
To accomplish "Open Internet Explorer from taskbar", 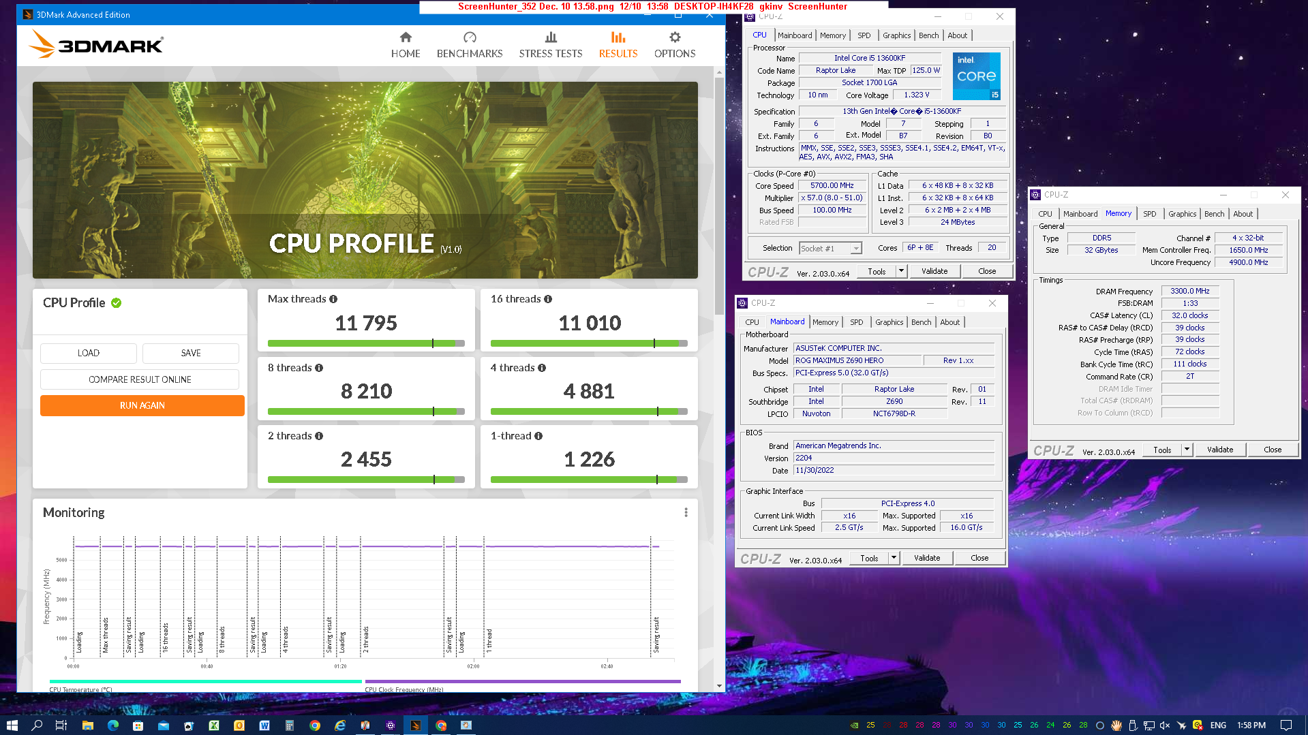I will [x=340, y=725].
